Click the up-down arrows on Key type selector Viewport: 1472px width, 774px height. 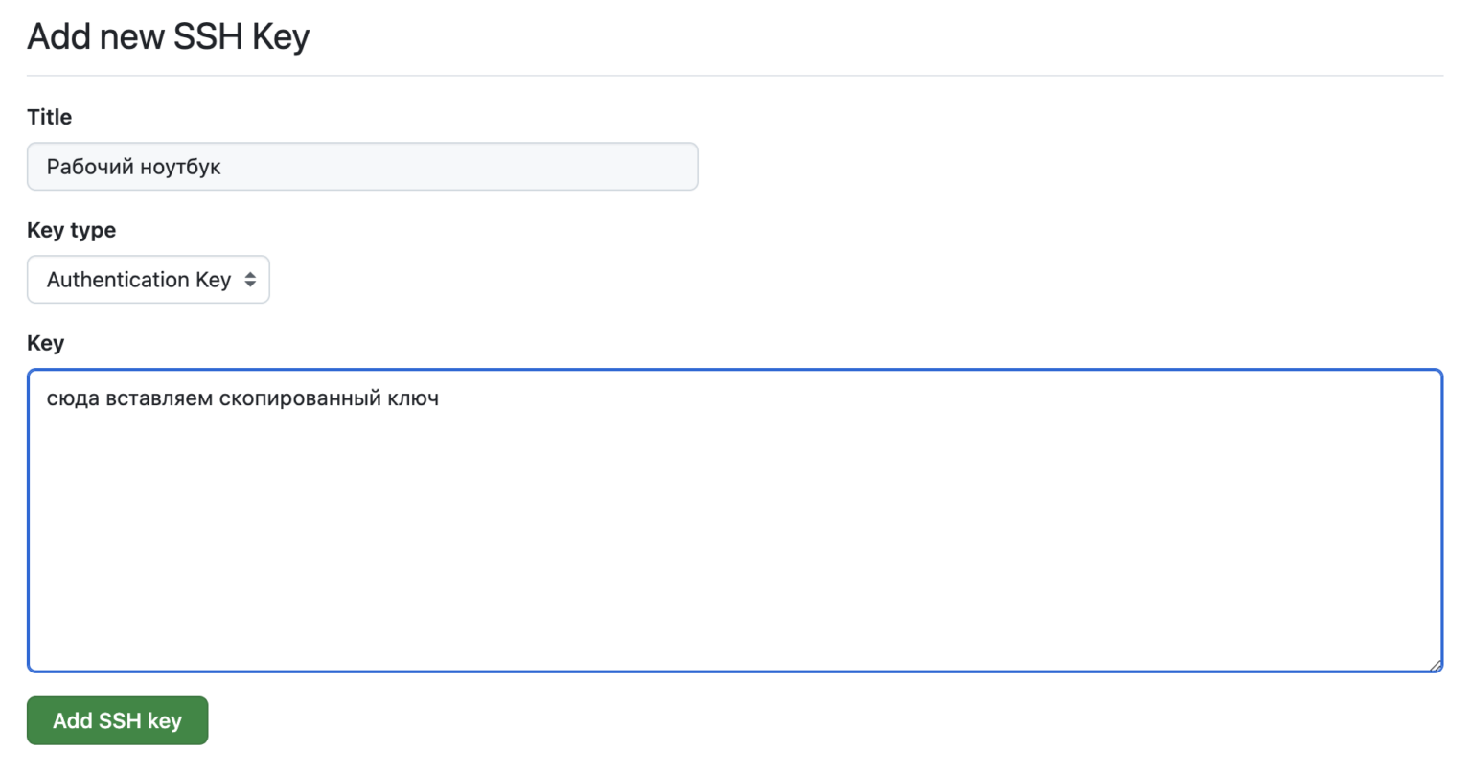click(250, 280)
